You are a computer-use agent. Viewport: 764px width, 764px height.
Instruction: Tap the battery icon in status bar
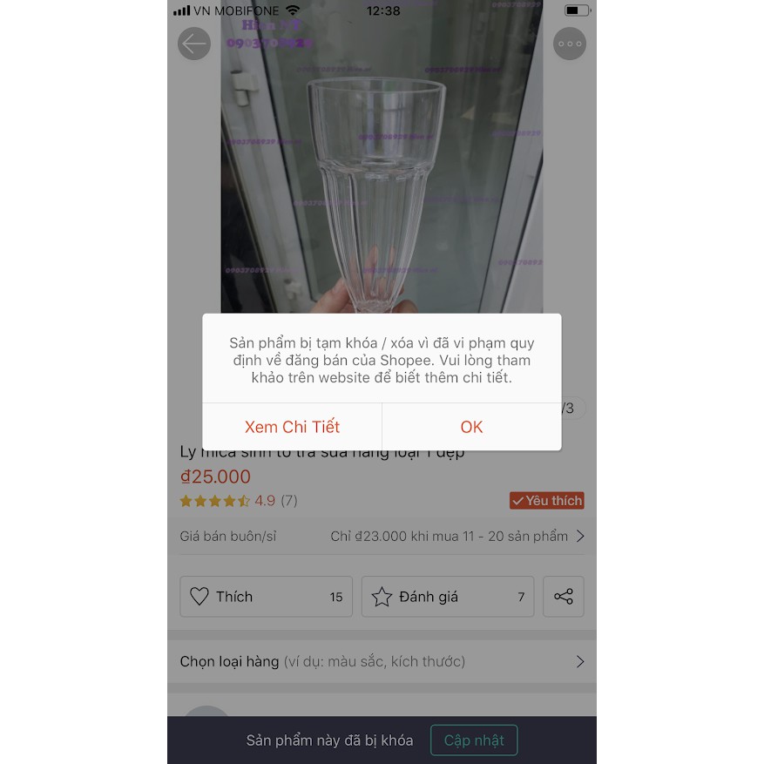tap(578, 10)
